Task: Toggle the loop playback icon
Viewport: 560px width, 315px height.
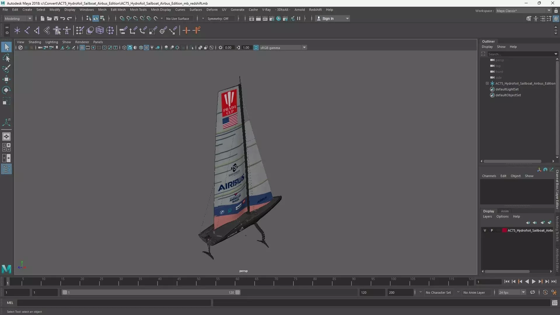Action: 533,292
